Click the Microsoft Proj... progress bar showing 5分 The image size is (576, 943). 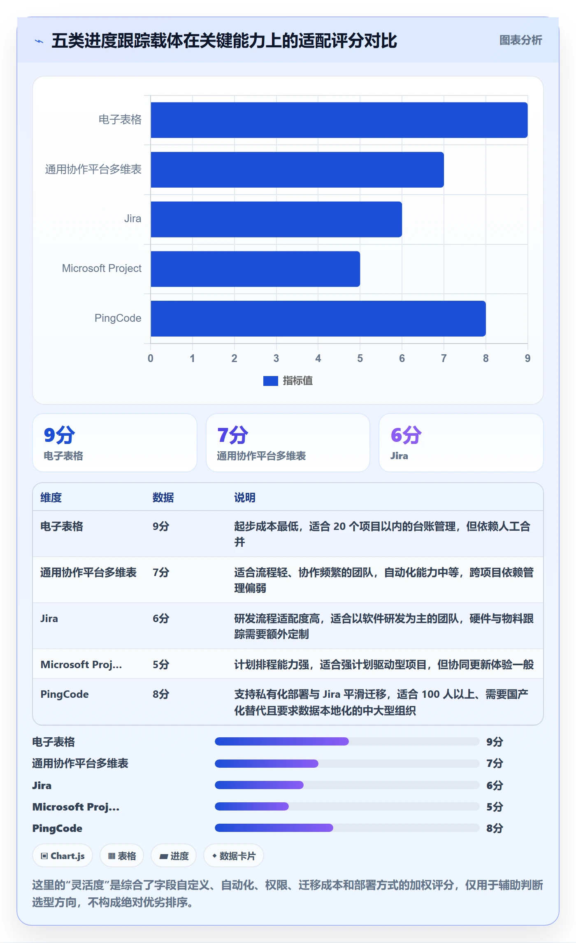(347, 806)
